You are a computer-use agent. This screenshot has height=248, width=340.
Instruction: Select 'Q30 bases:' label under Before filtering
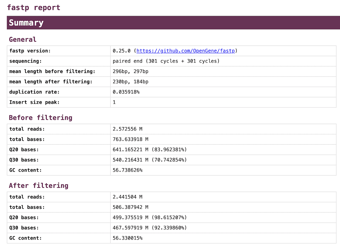24,160
